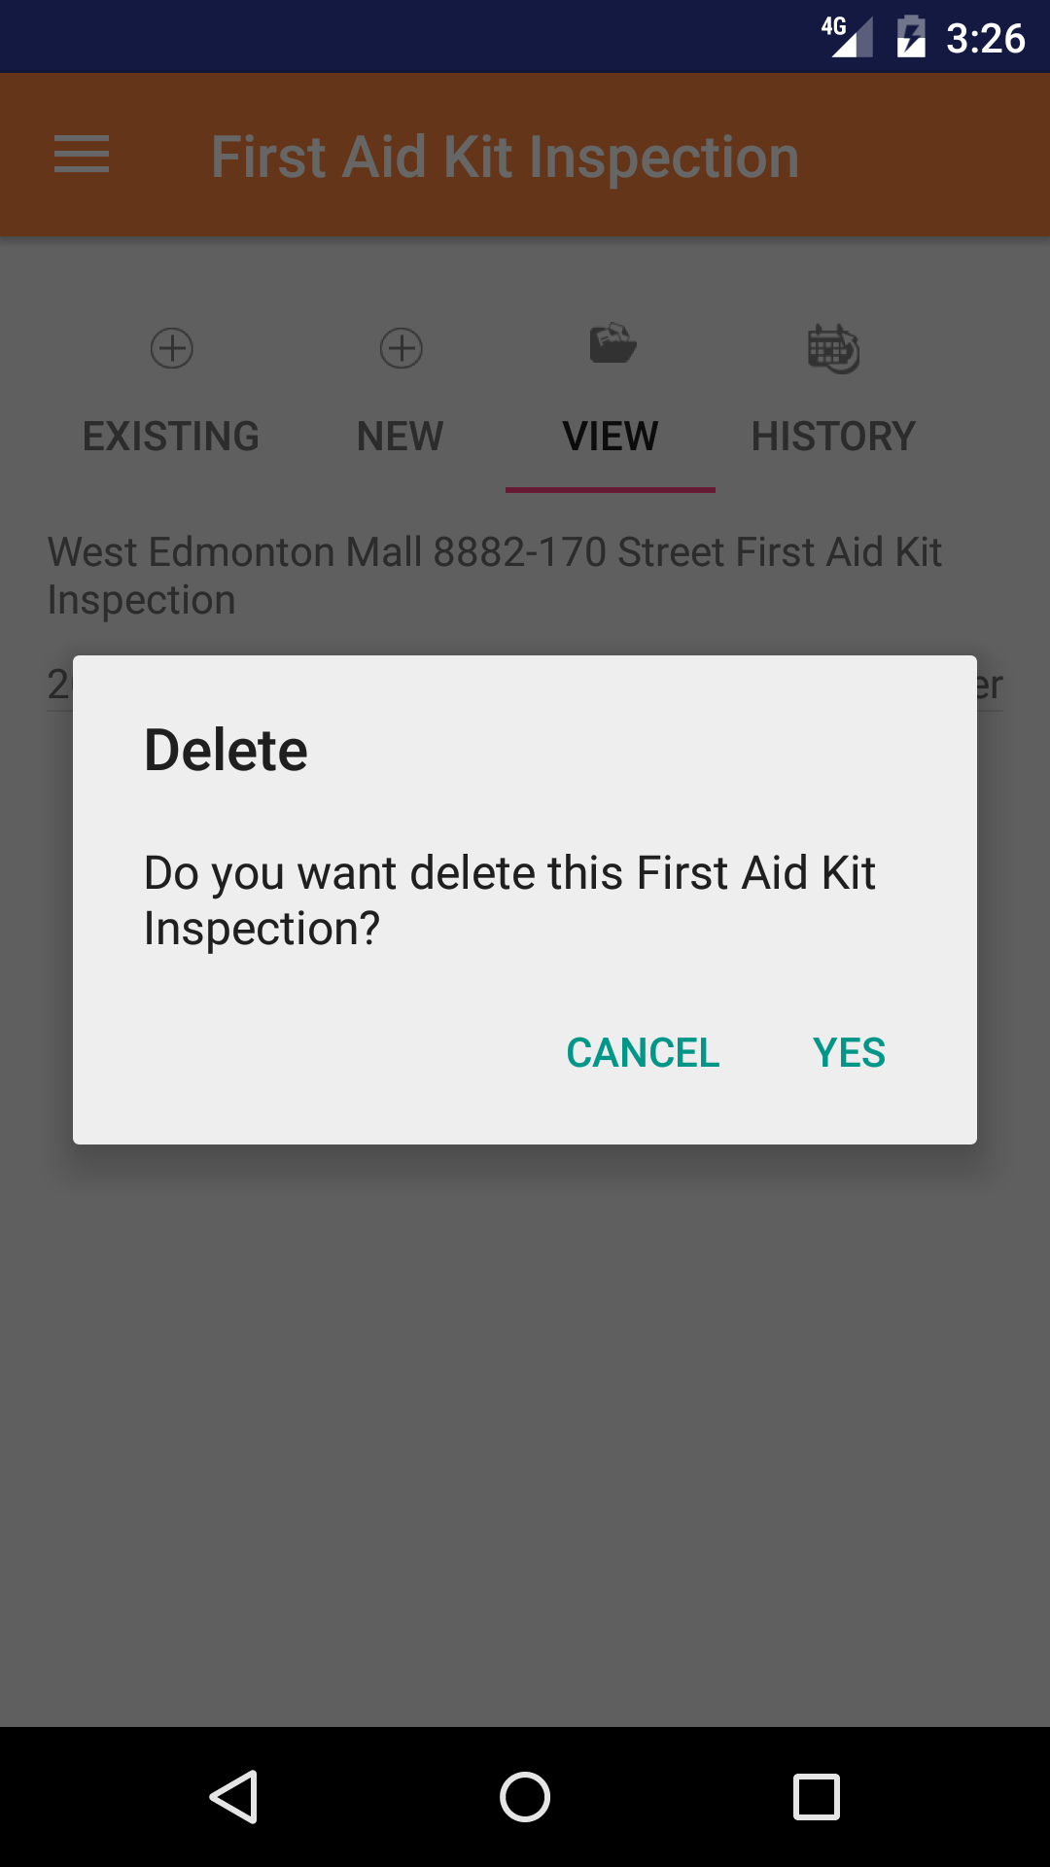The image size is (1050, 1867).
Task: Cancel the delete confirmation dialog
Action: [x=643, y=1053]
